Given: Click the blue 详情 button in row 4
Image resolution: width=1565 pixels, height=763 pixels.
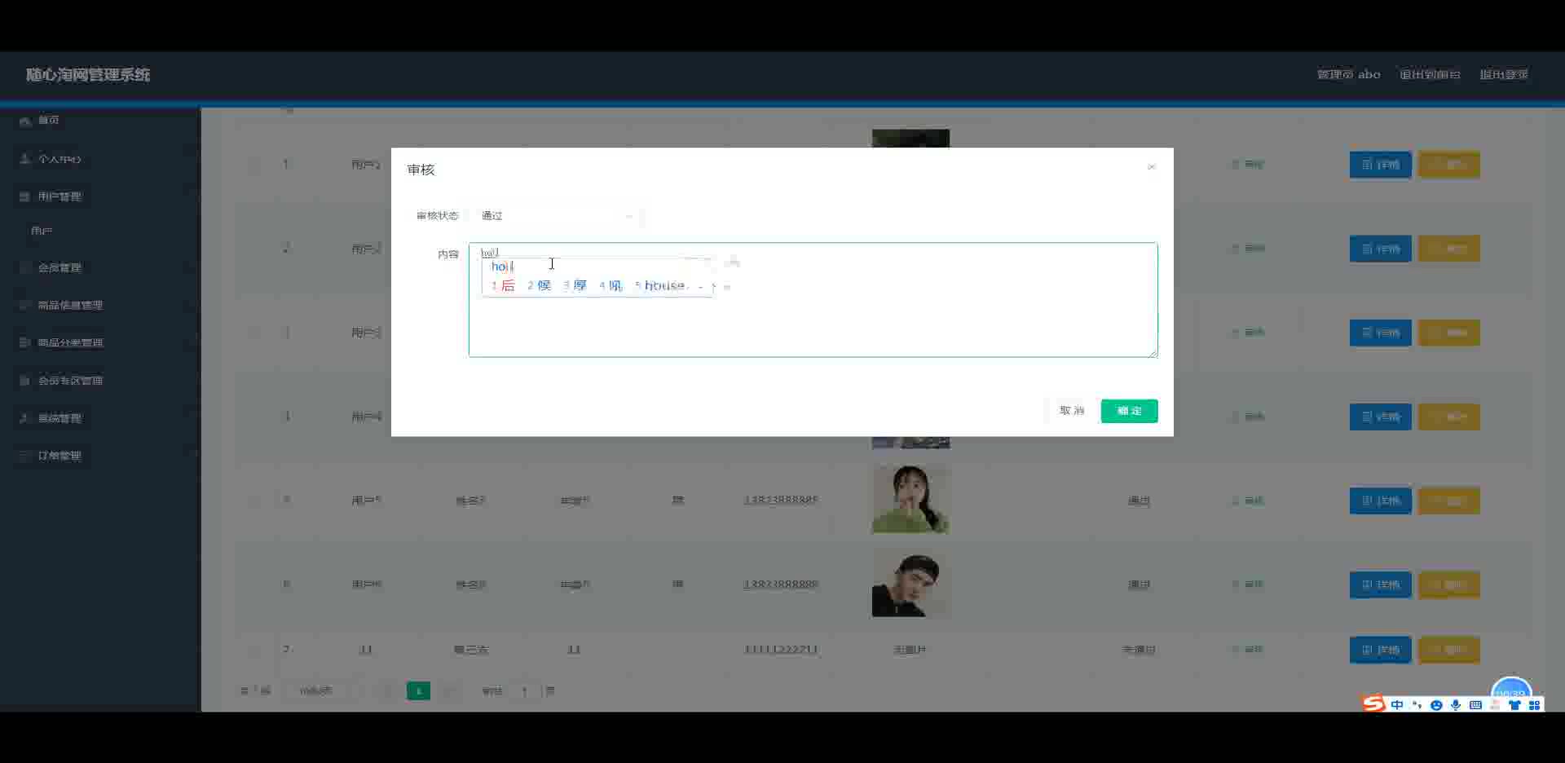Looking at the screenshot, I should 1380,417.
